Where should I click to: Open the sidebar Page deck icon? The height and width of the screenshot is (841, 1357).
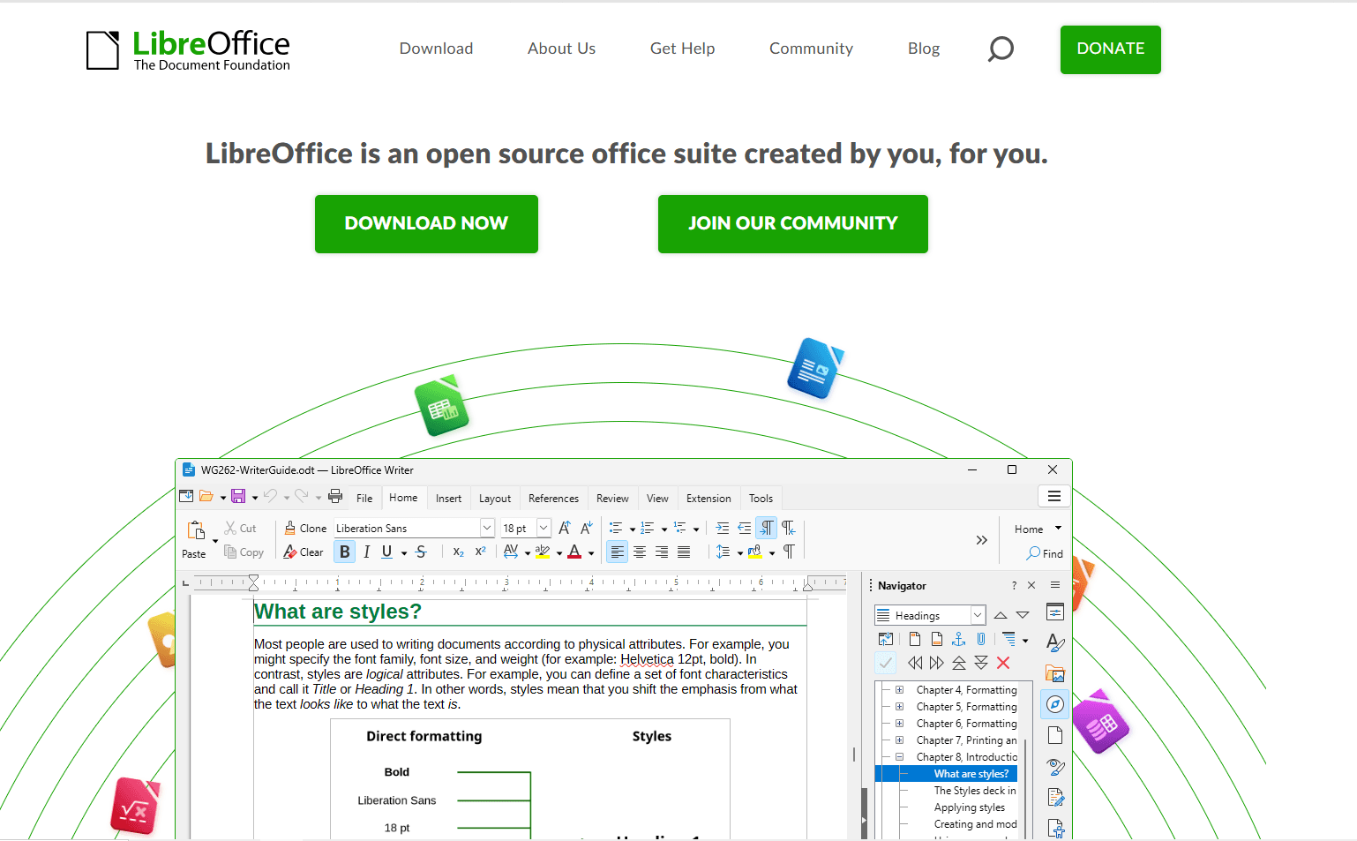click(1055, 735)
